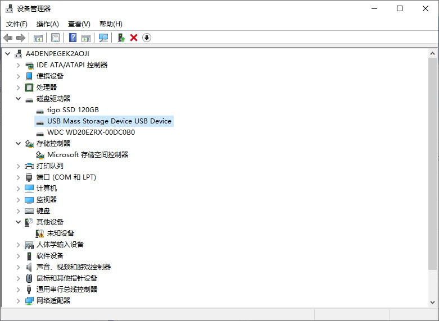Expand the 便携设备 node
This screenshot has width=439, height=321.
[18, 76]
